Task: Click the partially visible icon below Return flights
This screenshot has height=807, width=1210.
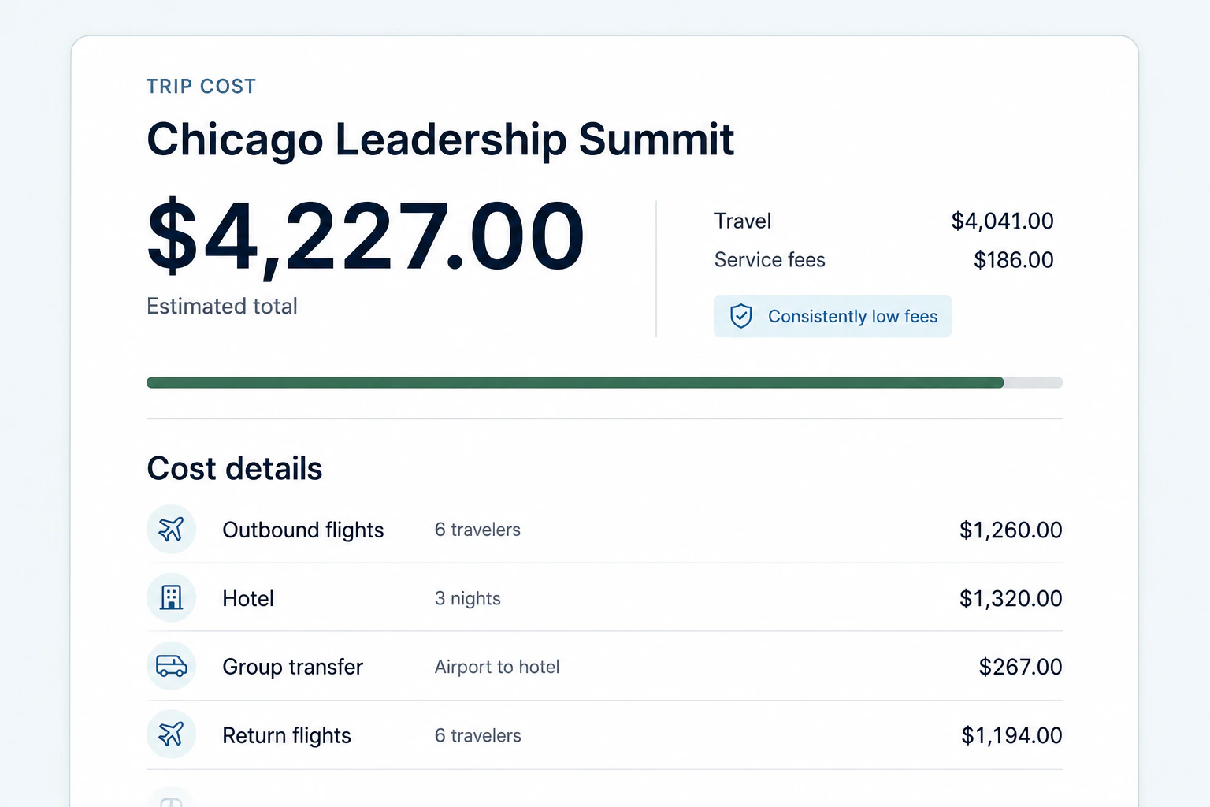Action: point(171,797)
